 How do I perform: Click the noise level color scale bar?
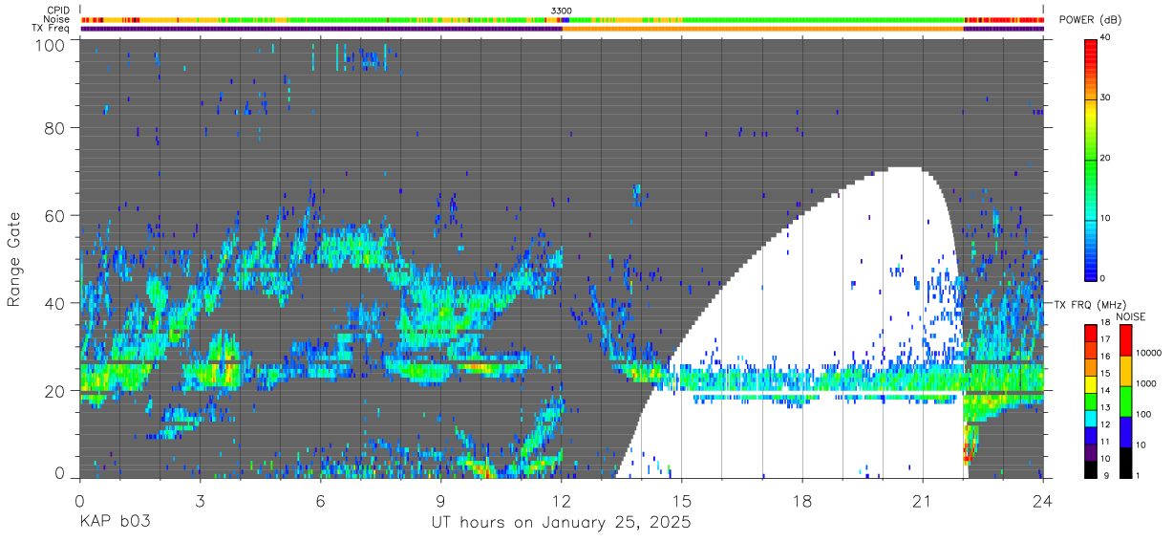(x=1124, y=400)
